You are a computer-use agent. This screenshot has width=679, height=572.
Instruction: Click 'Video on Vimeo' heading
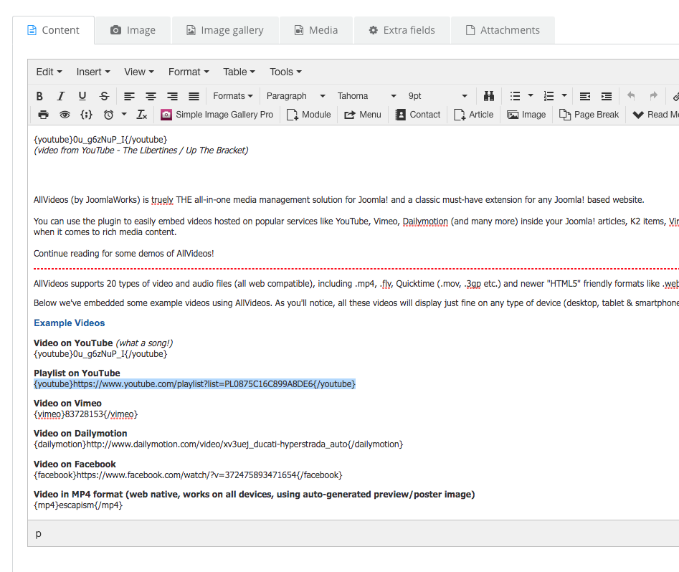click(67, 404)
